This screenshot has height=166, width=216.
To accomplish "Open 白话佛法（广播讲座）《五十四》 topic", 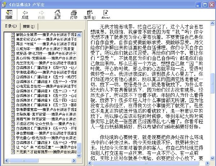I will point(46,100).
